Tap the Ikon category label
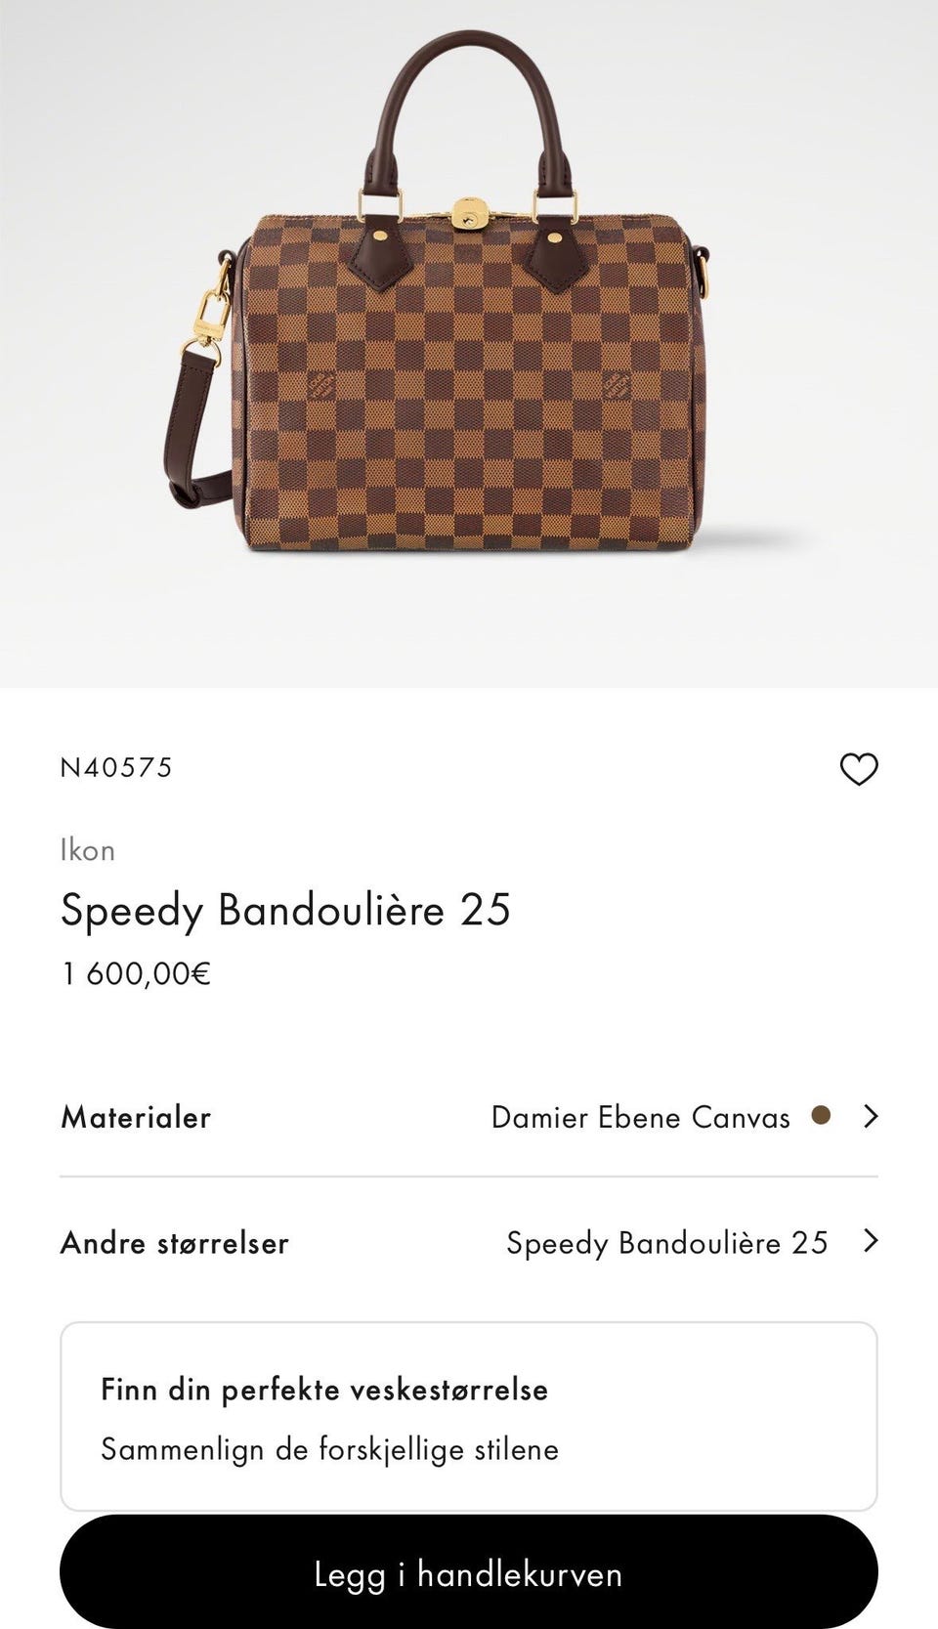 coord(88,850)
